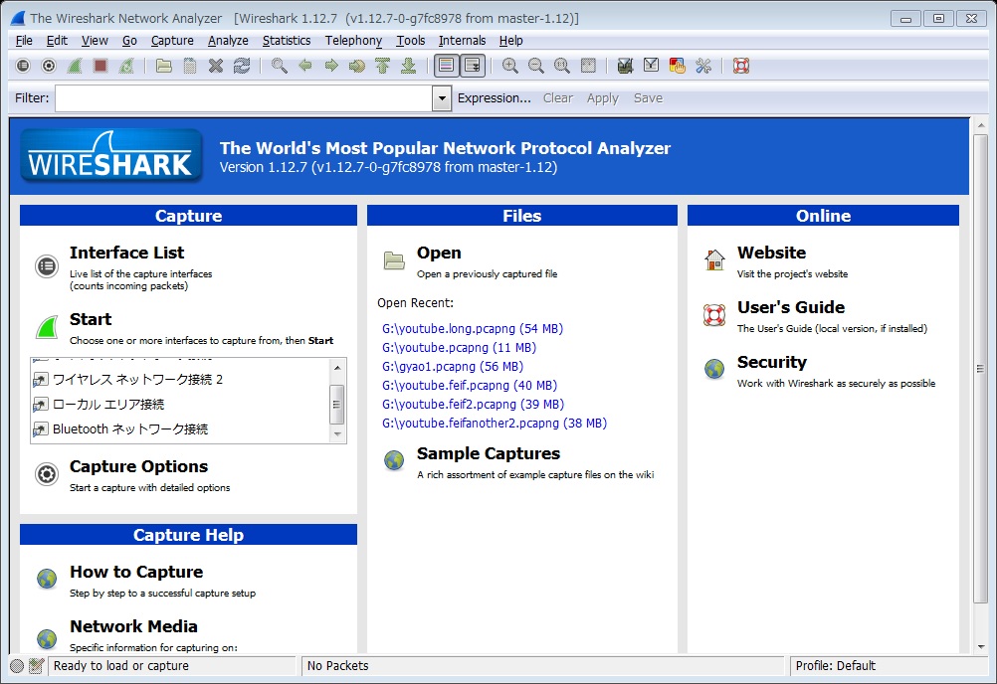Click the interface list scroll down arrow
Screen dimensions: 997x684
pyautogui.click(x=337, y=434)
